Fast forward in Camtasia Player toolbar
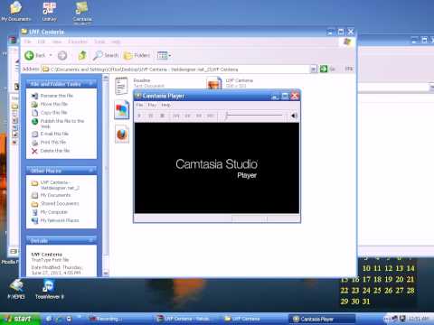The image size is (434, 325). tap(199, 116)
